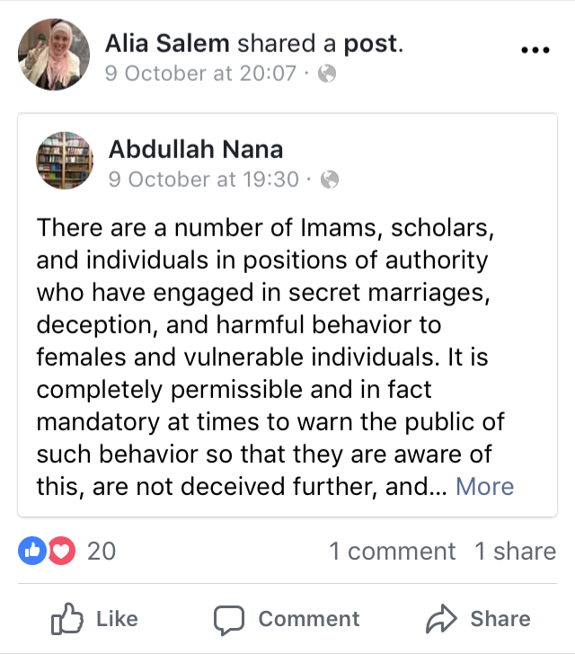Open the 9 October at 19:30 timestamp
The height and width of the screenshot is (654, 575).
point(204,180)
